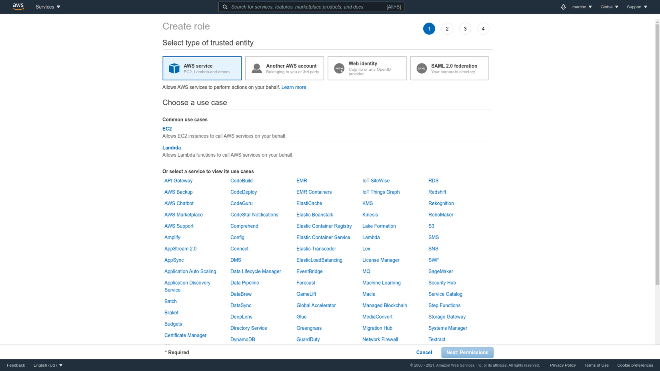660x371 pixels.
Task: Go to step 1 of wizard
Action: click(x=429, y=29)
